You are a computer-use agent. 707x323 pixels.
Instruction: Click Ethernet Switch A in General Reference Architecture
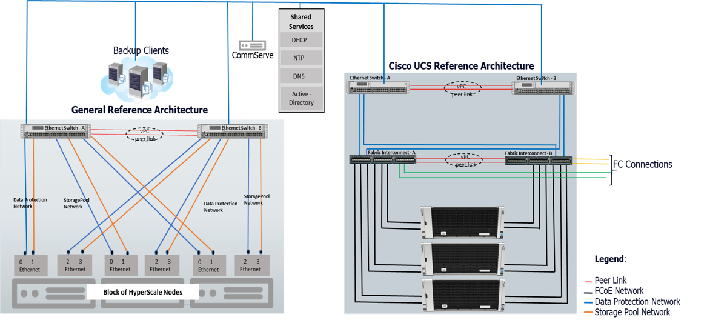click(x=55, y=132)
